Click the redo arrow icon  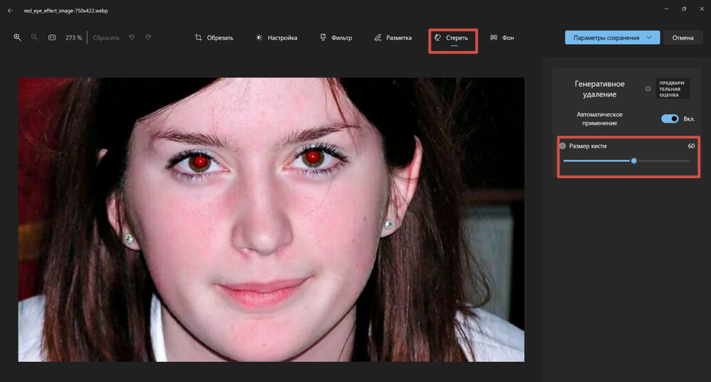[x=149, y=38]
